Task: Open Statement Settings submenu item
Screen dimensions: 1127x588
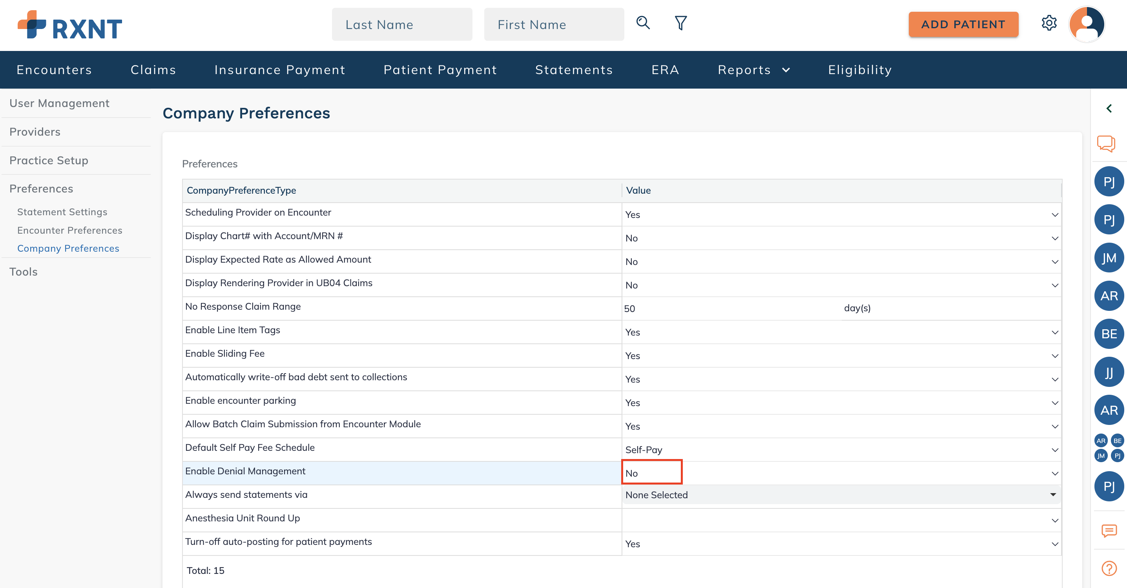Action: [62, 212]
